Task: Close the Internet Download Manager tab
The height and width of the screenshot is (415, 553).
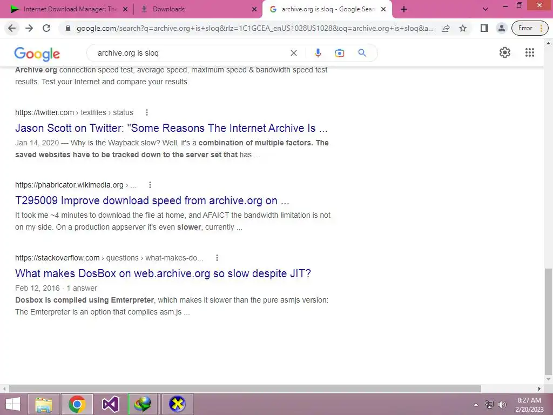Action: click(125, 9)
